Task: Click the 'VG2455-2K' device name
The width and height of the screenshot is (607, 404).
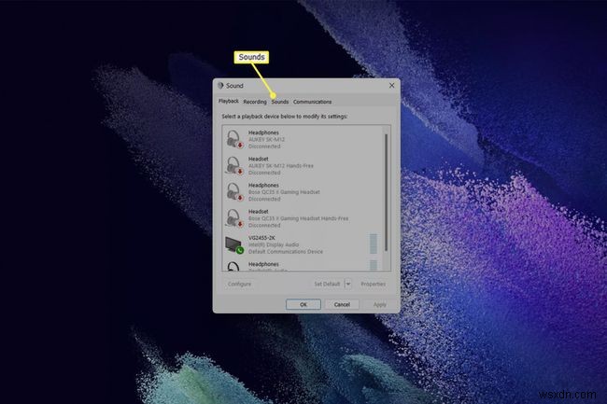Action: [x=261, y=238]
